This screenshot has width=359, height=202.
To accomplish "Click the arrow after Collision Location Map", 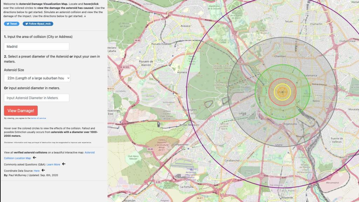I will (35, 158).
